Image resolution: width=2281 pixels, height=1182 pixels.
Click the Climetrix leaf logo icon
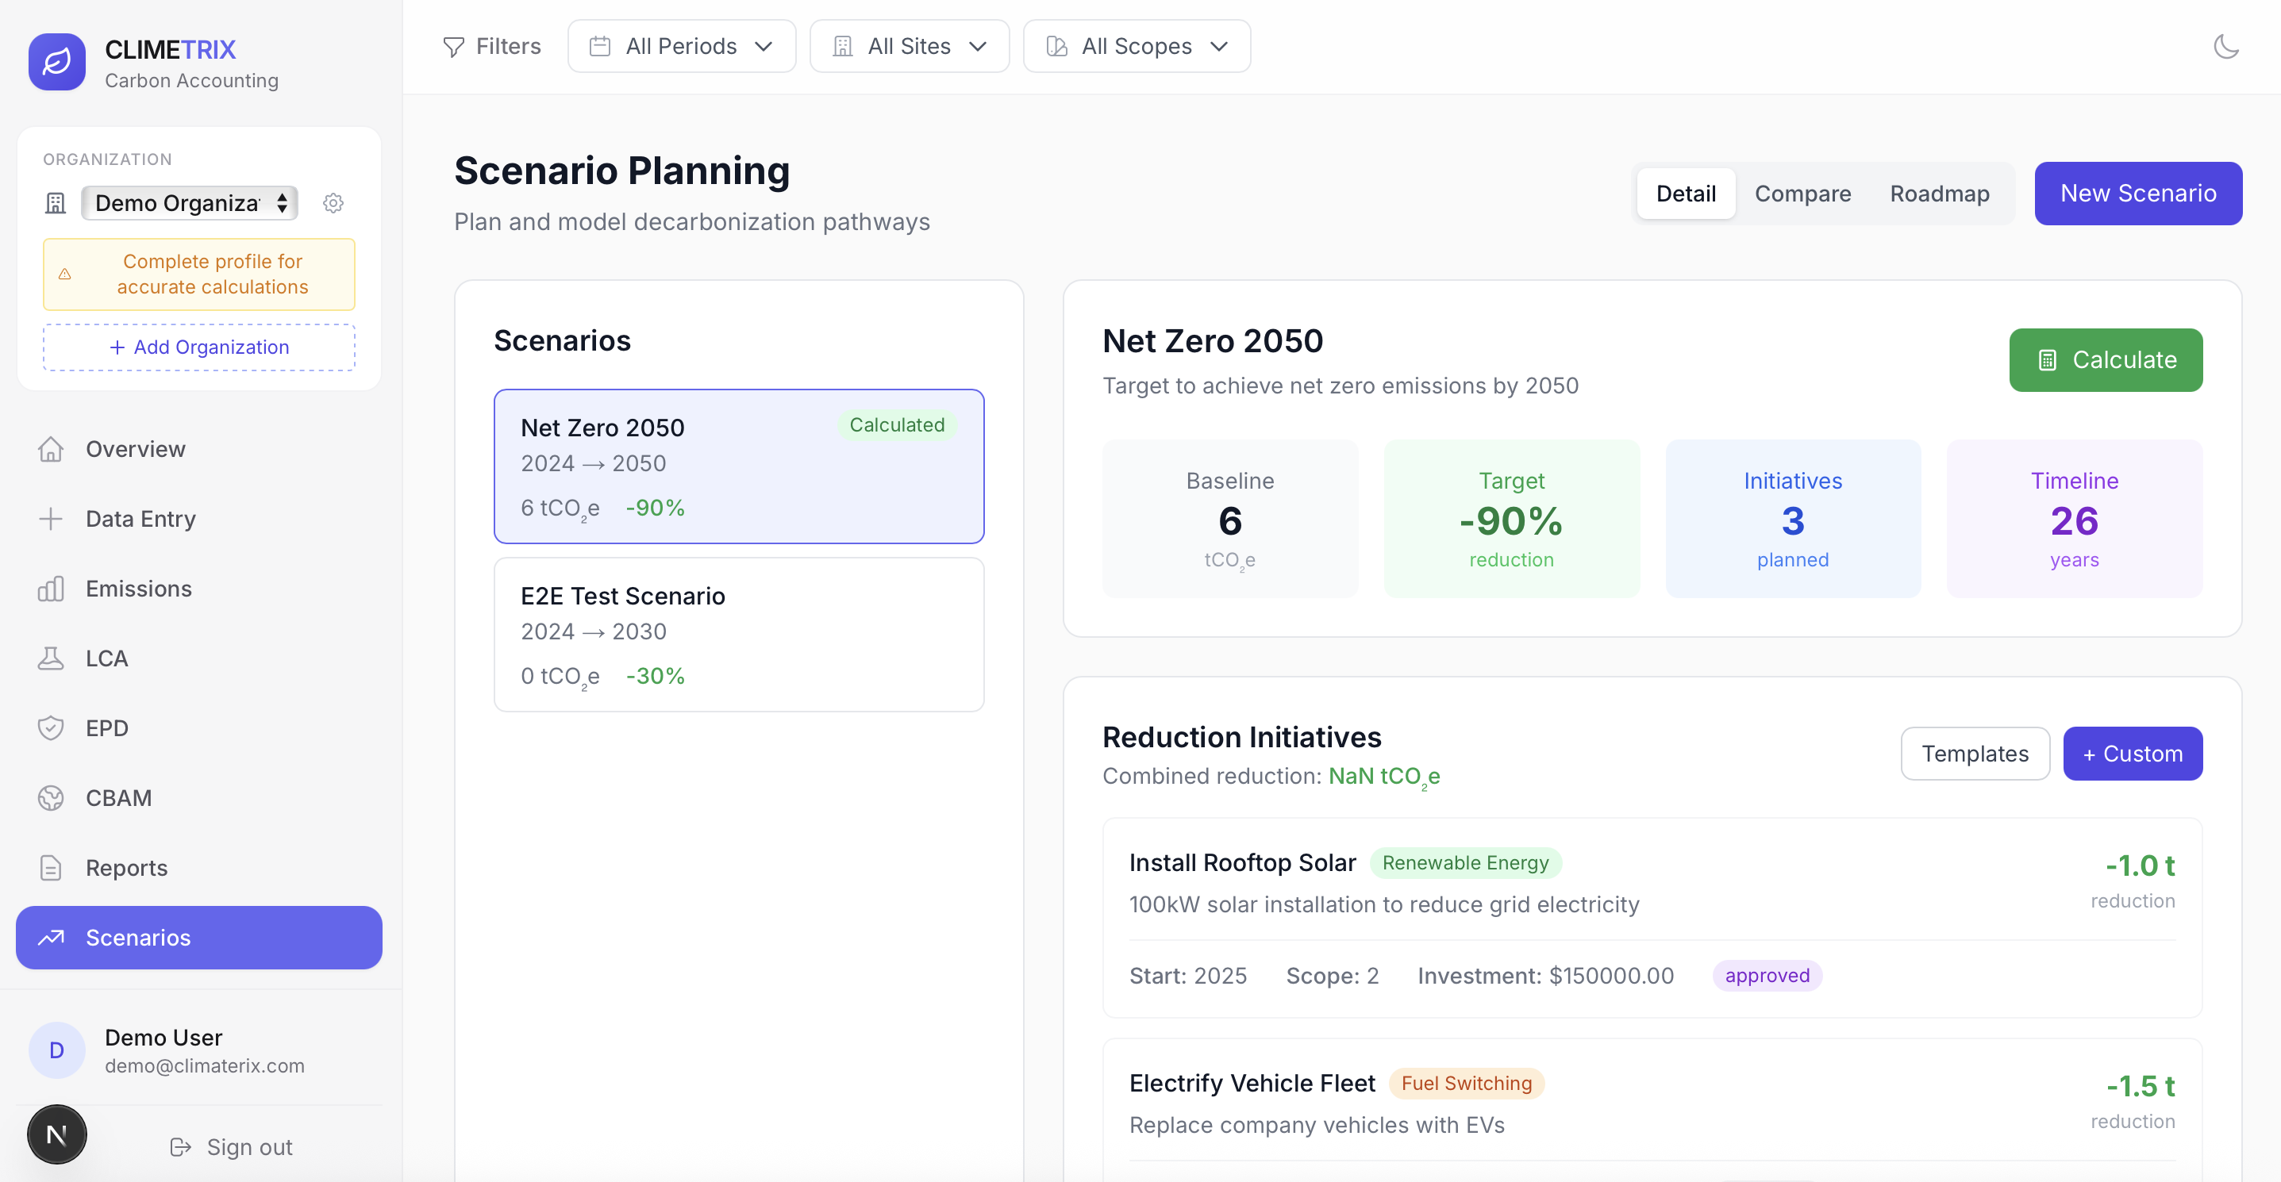coord(56,62)
